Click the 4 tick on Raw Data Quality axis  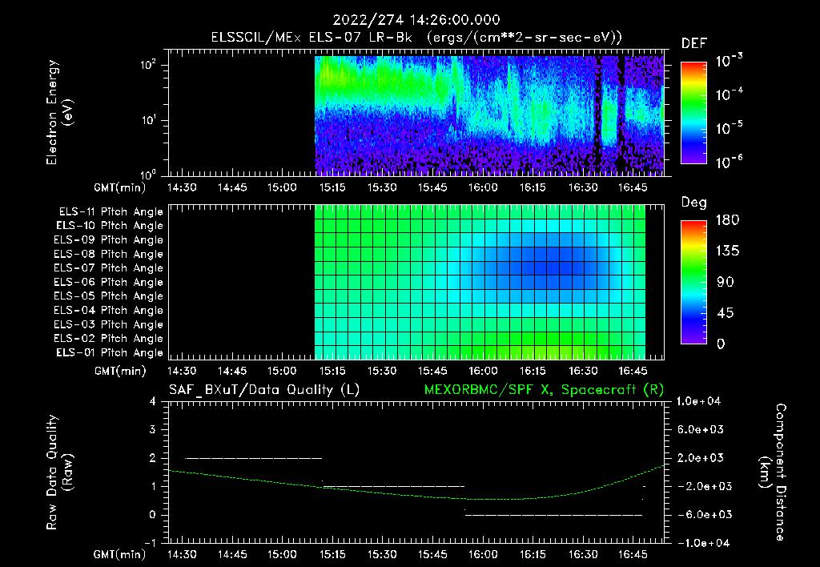[153, 401]
